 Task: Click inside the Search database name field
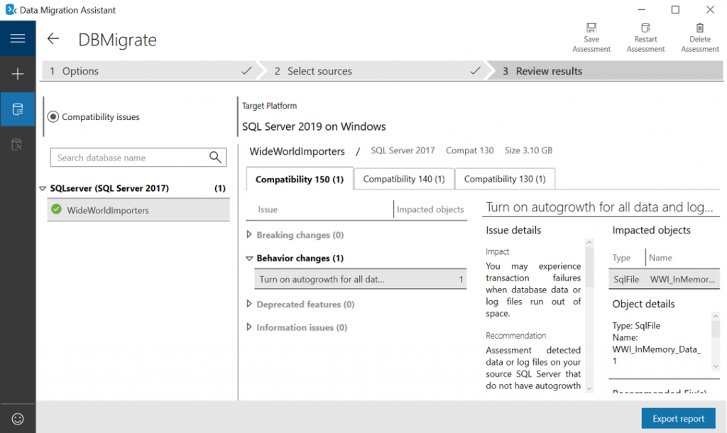tap(128, 157)
